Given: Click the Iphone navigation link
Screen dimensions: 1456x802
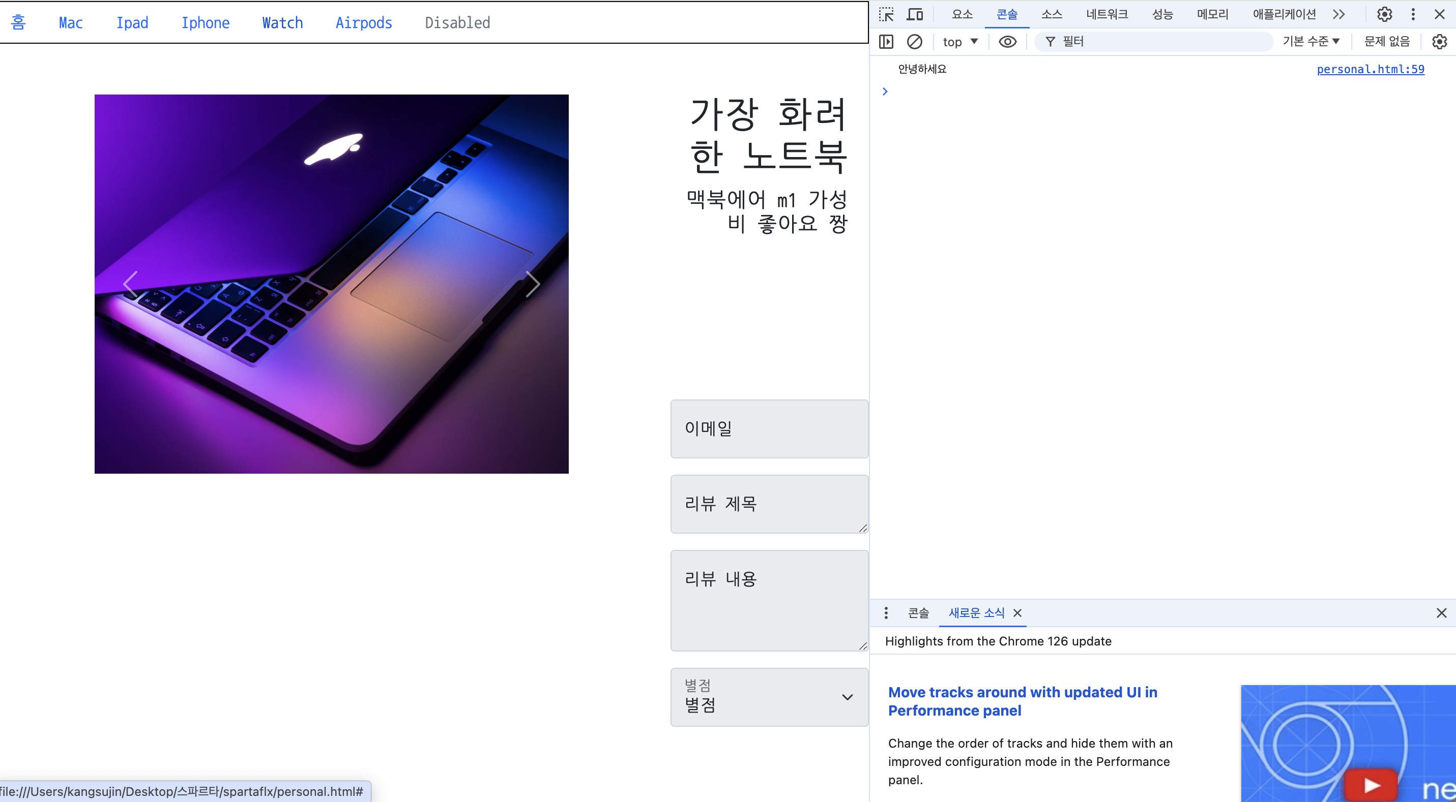Looking at the screenshot, I should [x=205, y=22].
